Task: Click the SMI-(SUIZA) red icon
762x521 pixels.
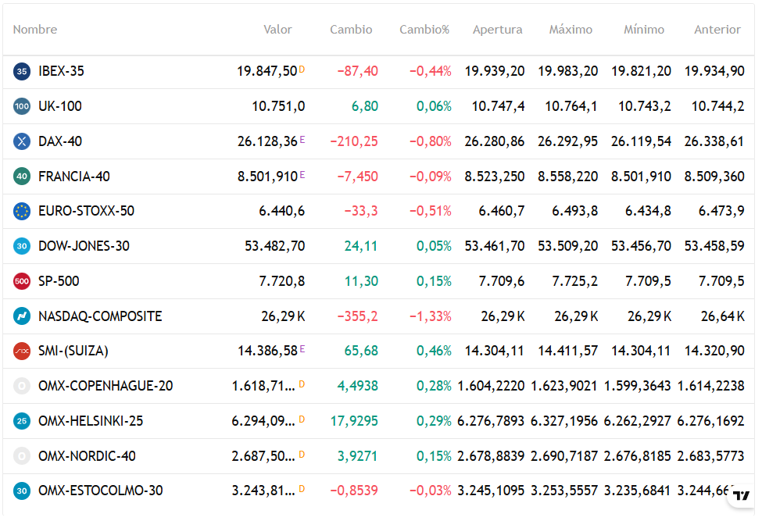Action: click(22, 351)
